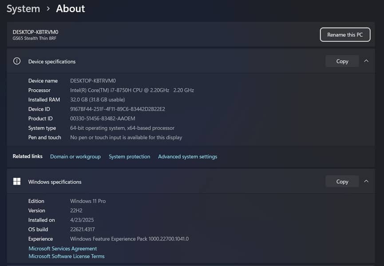Click the Windows logo icon

click(x=17, y=181)
